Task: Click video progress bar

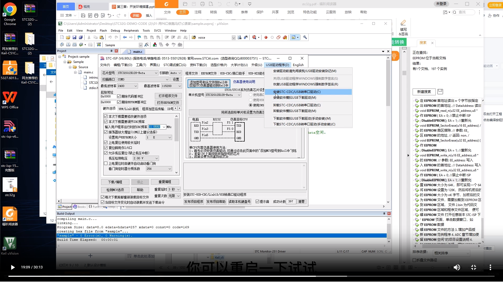Action: 251,276
